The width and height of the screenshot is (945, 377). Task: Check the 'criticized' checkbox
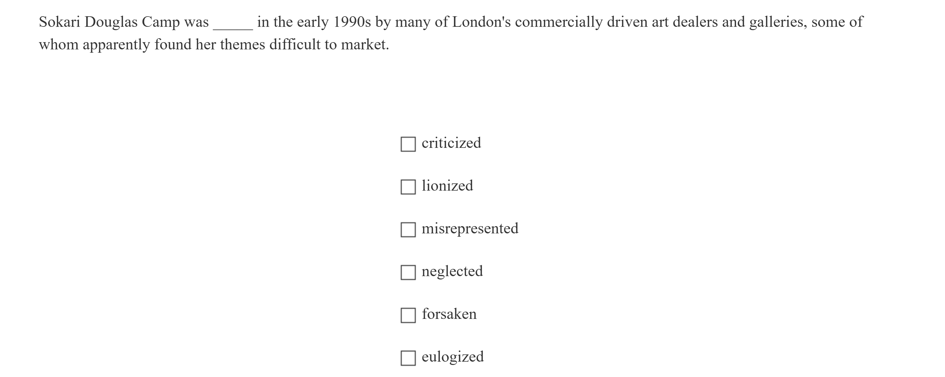pyautogui.click(x=408, y=144)
